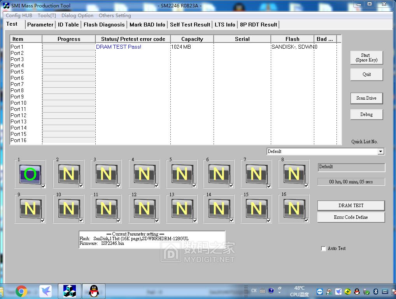Open Google Chrome from the taskbar
The image size is (396, 299).
(21, 291)
